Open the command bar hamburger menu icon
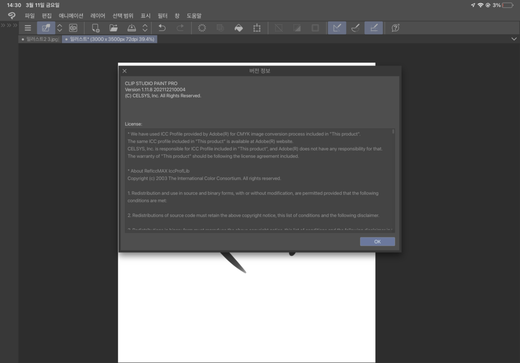Viewport: 520px width, 363px height. 27,28
